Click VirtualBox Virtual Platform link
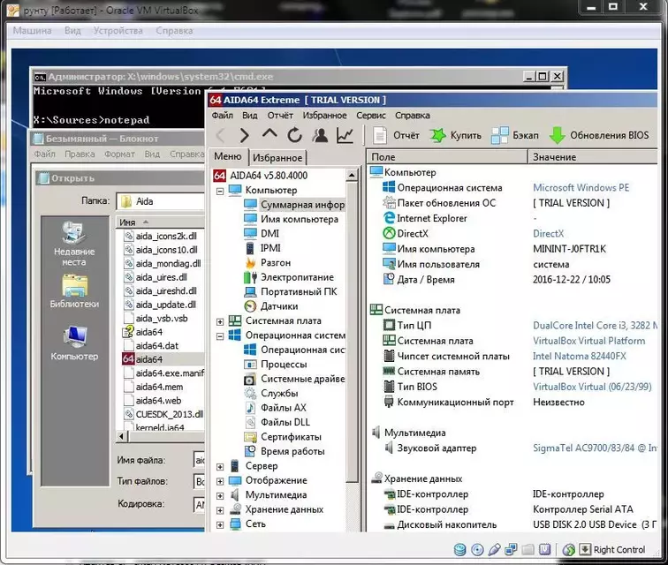Screen dimensions: 668x565 click(588, 341)
